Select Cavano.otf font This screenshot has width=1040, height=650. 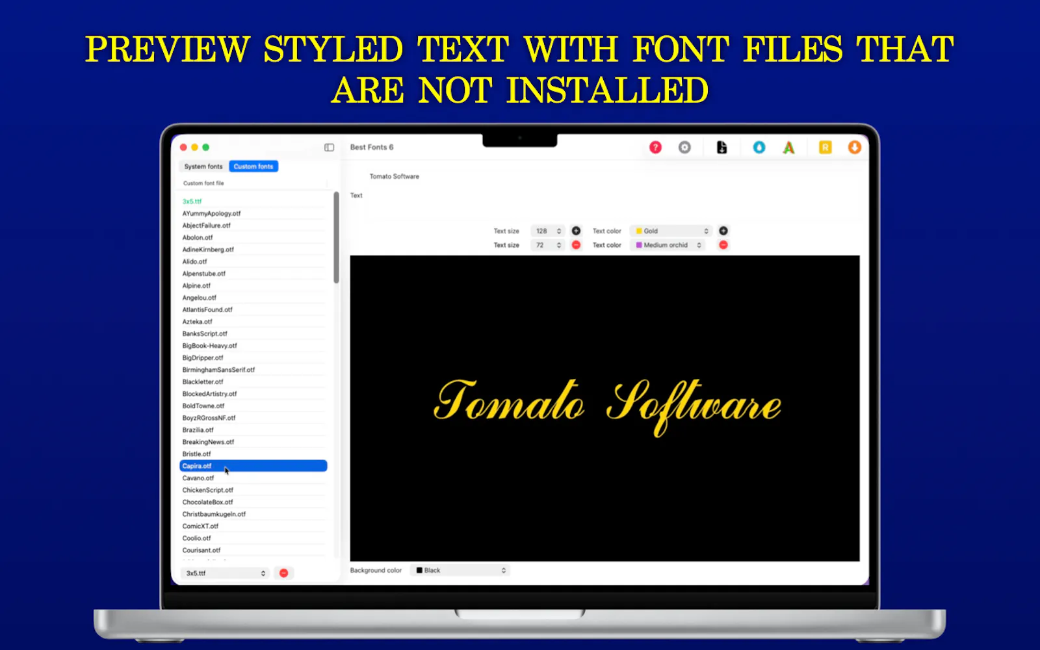(x=253, y=478)
